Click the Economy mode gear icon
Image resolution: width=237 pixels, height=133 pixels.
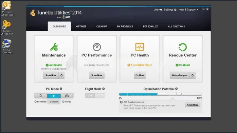click(x=36, y=101)
